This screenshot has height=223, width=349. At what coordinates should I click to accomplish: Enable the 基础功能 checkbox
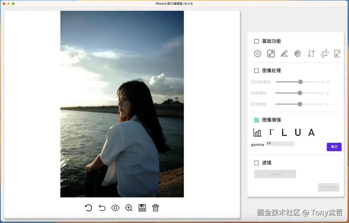coord(256,41)
